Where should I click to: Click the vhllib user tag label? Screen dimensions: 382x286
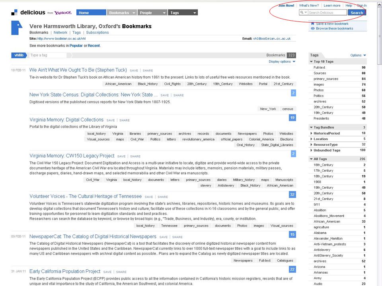point(19,55)
